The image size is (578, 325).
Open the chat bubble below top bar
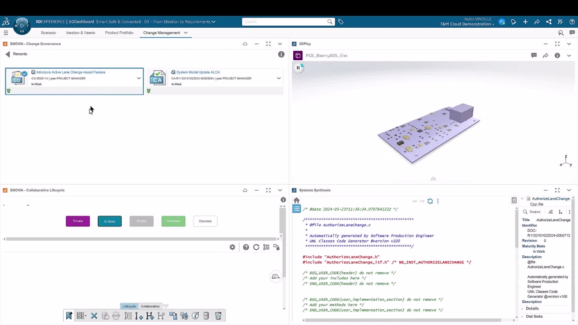pos(572,32)
